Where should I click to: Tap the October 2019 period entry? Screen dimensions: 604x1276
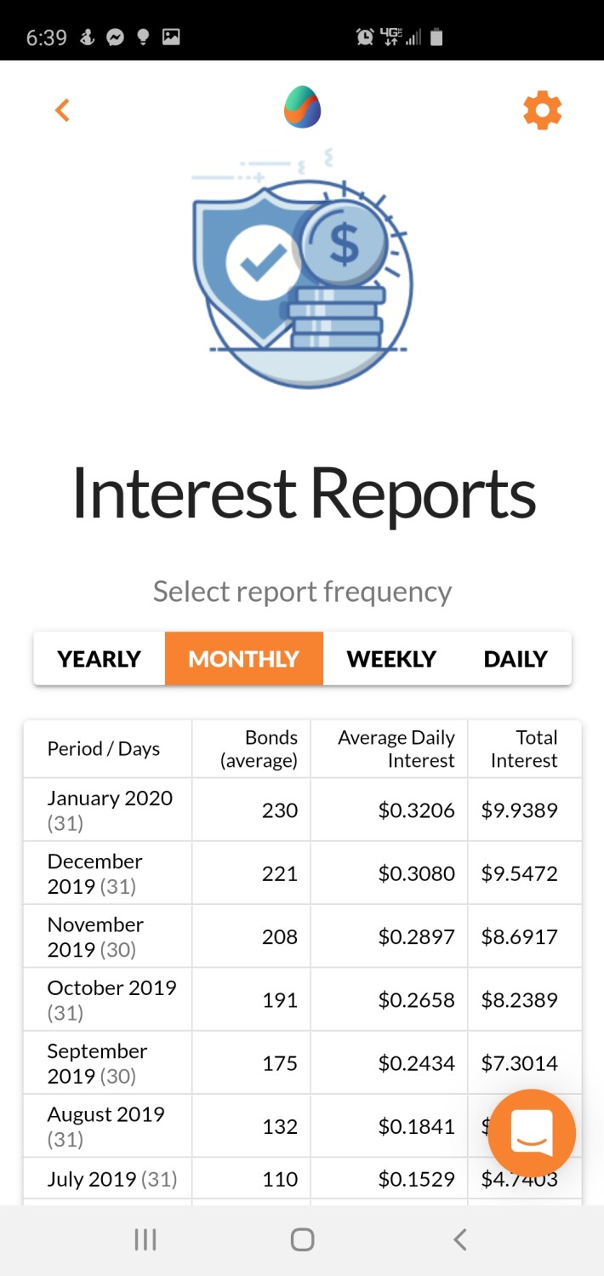click(111, 999)
